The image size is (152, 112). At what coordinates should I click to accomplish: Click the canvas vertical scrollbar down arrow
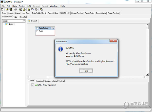(x=147, y=74)
